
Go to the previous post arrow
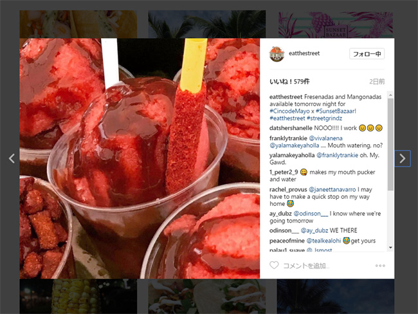(12, 158)
